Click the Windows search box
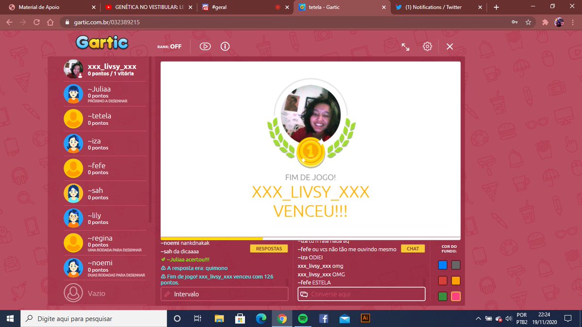Image resolution: width=582 pixels, height=327 pixels. coord(94,319)
